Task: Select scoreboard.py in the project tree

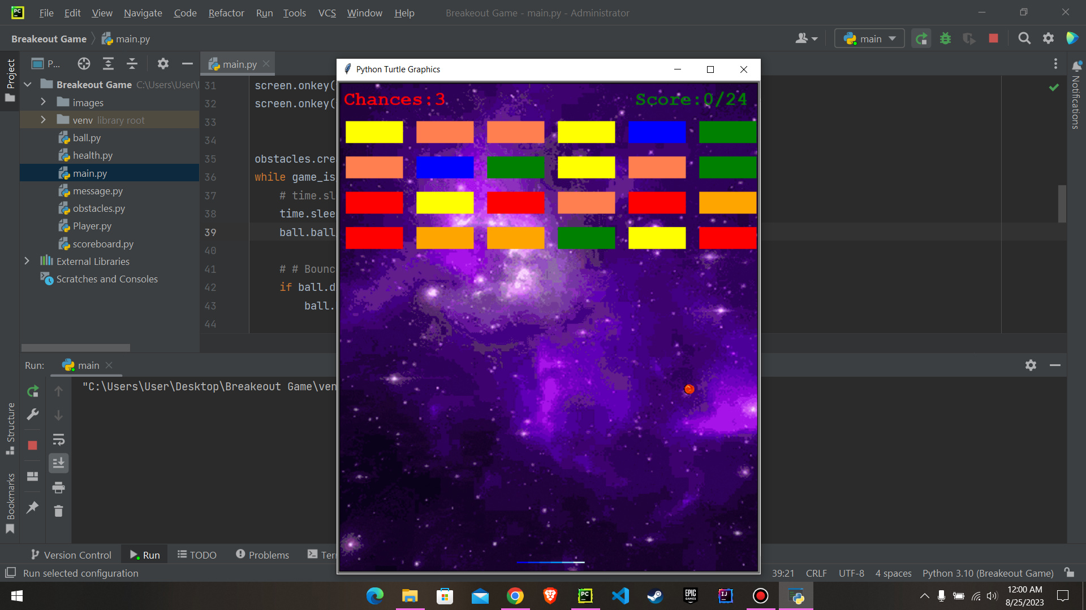Action: point(103,243)
